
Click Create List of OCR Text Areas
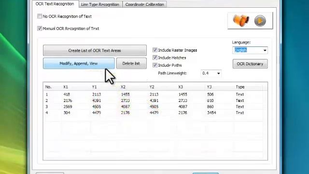click(x=95, y=50)
